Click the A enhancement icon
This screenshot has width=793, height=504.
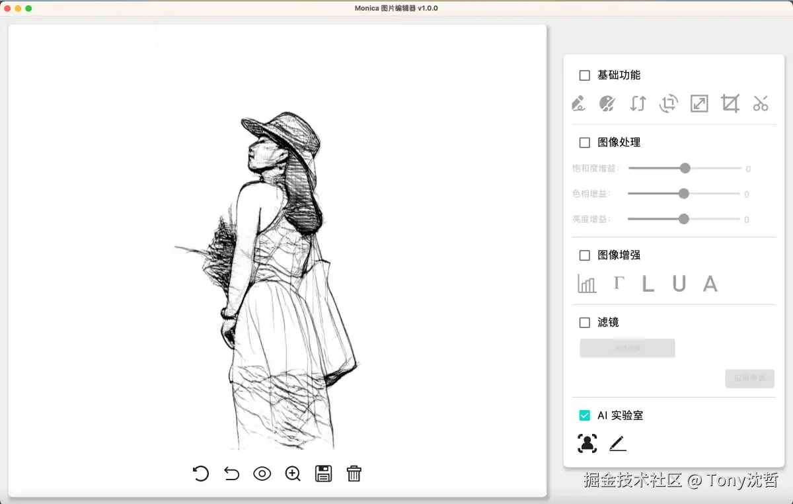point(710,284)
